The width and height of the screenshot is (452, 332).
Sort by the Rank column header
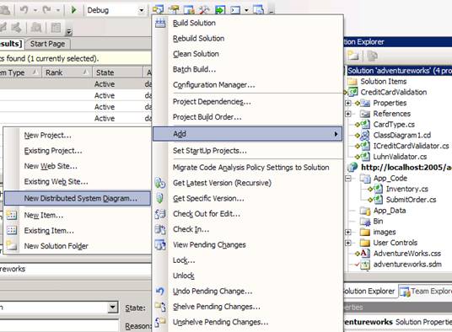tap(67, 72)
